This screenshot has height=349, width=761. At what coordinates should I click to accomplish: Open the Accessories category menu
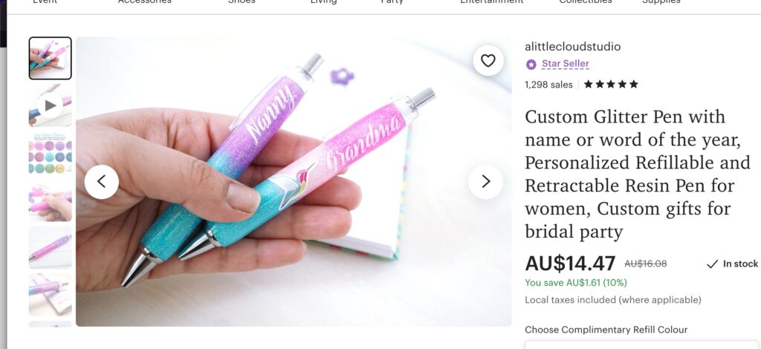tap(145, 2)
